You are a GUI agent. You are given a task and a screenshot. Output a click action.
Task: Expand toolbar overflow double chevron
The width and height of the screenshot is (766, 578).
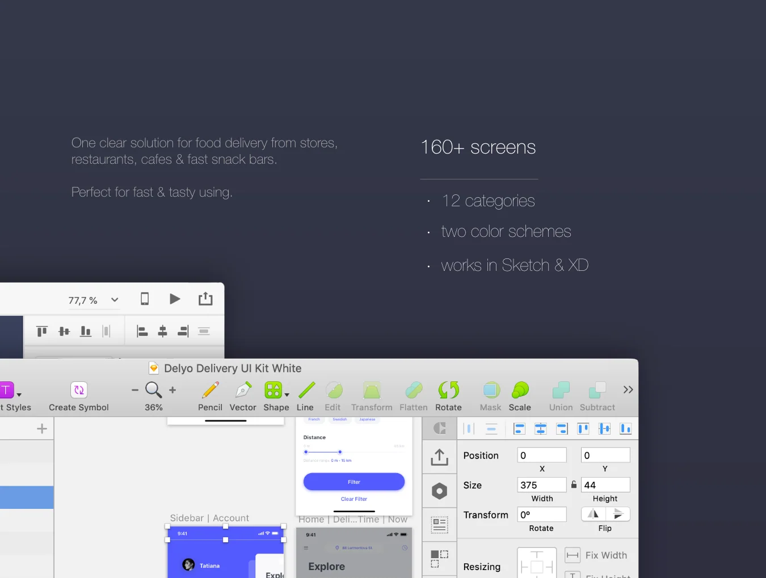(628, 390)
